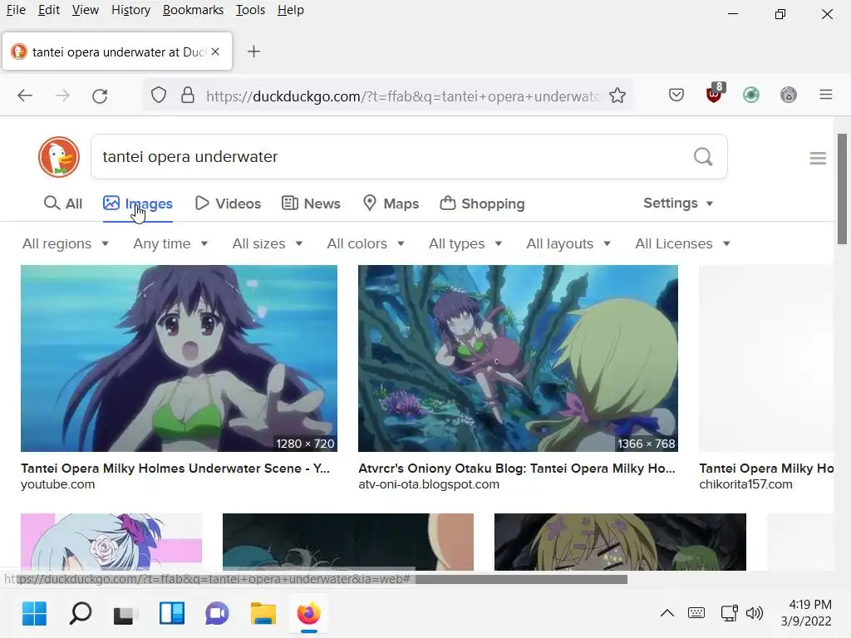
Task: Expand the All types filter
Action: (x=465, y=243)
